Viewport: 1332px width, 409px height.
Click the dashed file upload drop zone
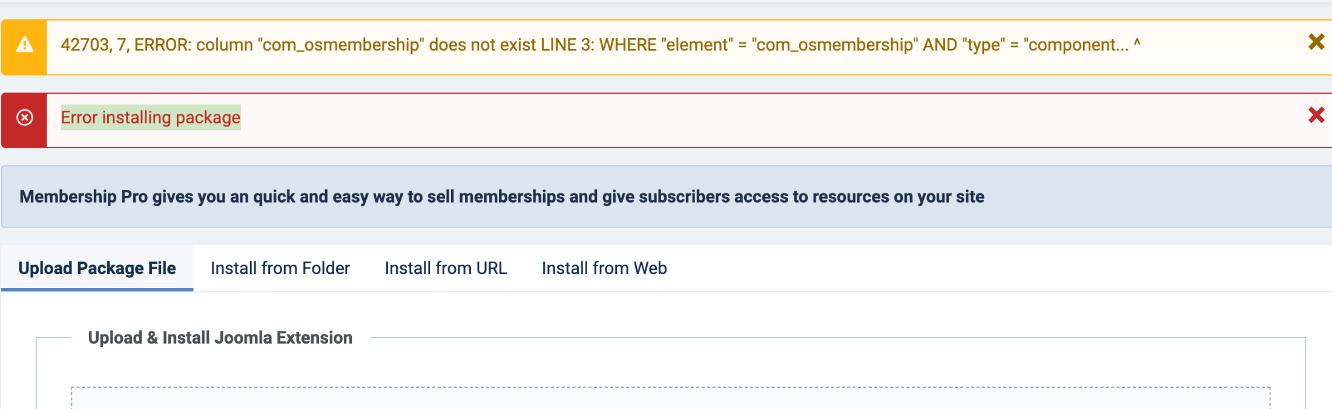pyautogui.click(x=671, y=398)
